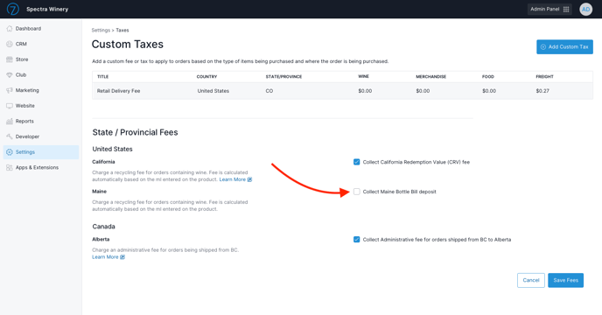The image size is (602, 315).
Task: Enable Collect Maine Bottle Bill deposit
Action: pos(357,192)
